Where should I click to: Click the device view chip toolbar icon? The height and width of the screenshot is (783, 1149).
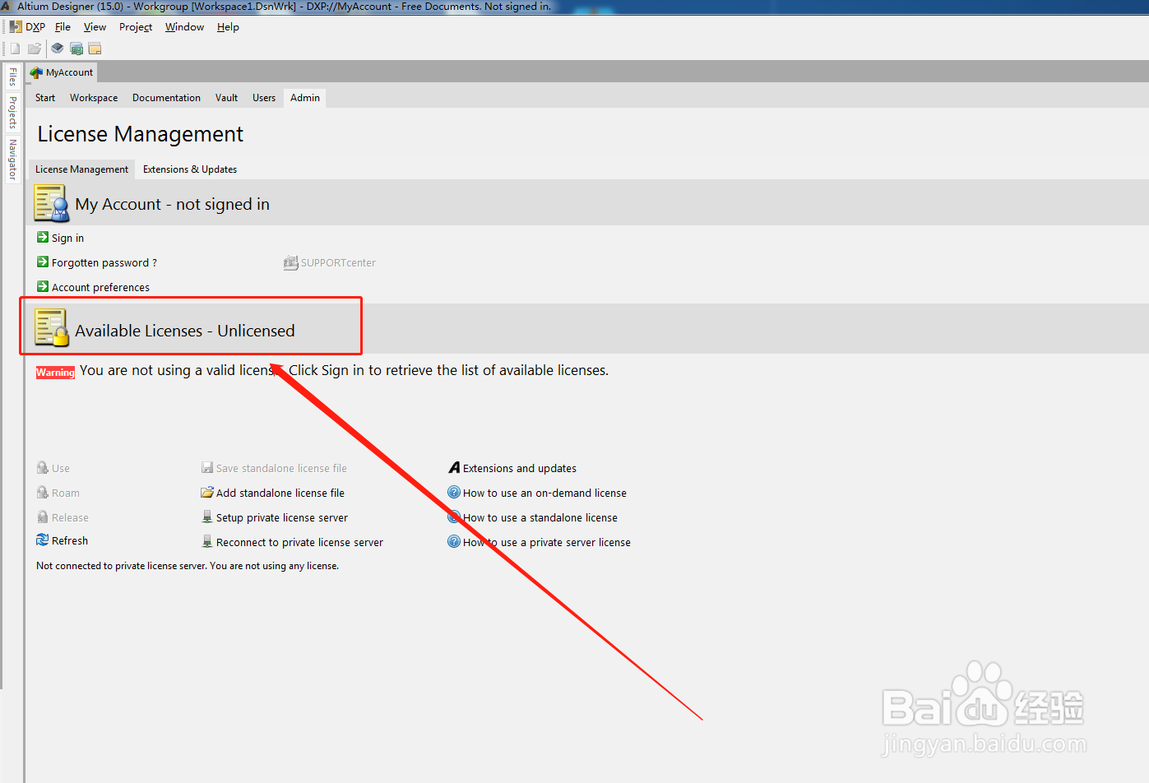tap(57, 49)
